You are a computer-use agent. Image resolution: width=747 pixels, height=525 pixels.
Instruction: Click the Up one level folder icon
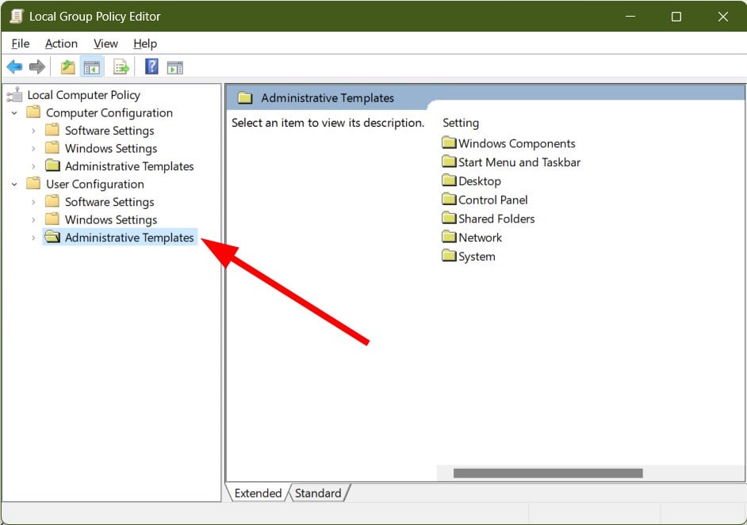67,67
